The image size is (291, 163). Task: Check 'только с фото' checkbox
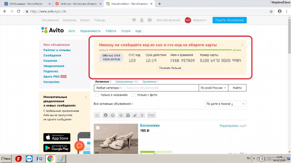pyautogui.click(x=133, y=95)
